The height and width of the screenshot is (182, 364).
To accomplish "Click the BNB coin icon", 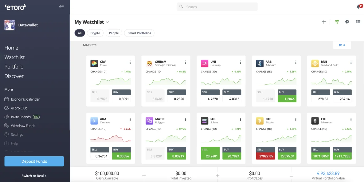I will (x=315, y=64).
